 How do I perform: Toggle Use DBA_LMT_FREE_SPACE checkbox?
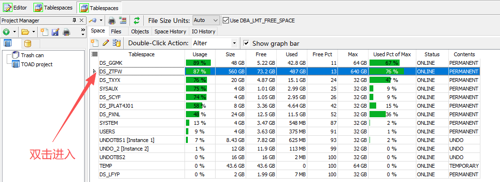(226, 20)
